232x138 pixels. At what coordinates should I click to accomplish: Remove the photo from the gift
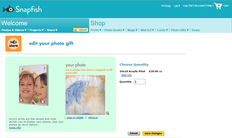point(93,117)
